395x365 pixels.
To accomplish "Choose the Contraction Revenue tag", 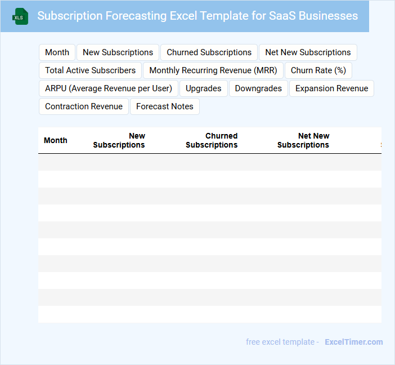I will pos(84,106).
